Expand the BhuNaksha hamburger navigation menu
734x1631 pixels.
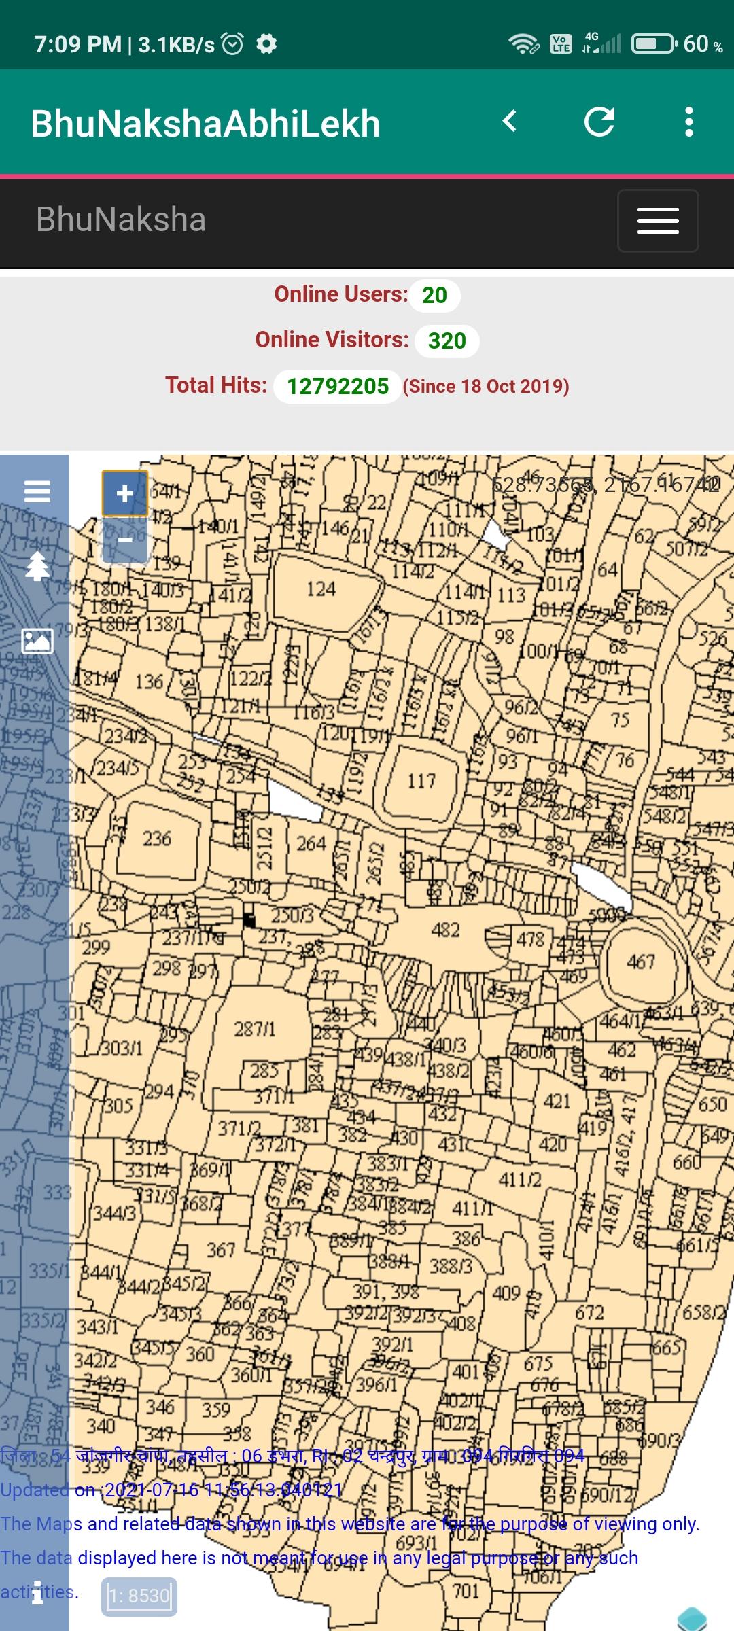[x=658, y=221]
